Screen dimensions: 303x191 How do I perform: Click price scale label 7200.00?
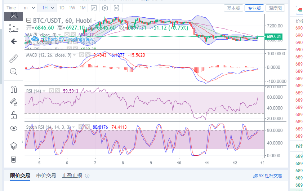coord(275,26)
